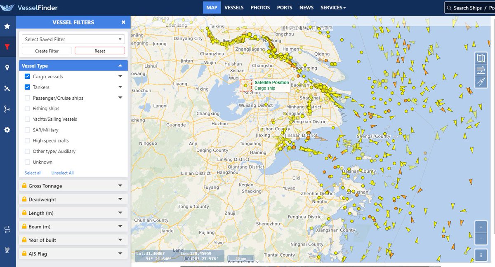Viewport: 495px width, 267px height.
Task: Collapse the Vessel Type section
Action: 73,66
